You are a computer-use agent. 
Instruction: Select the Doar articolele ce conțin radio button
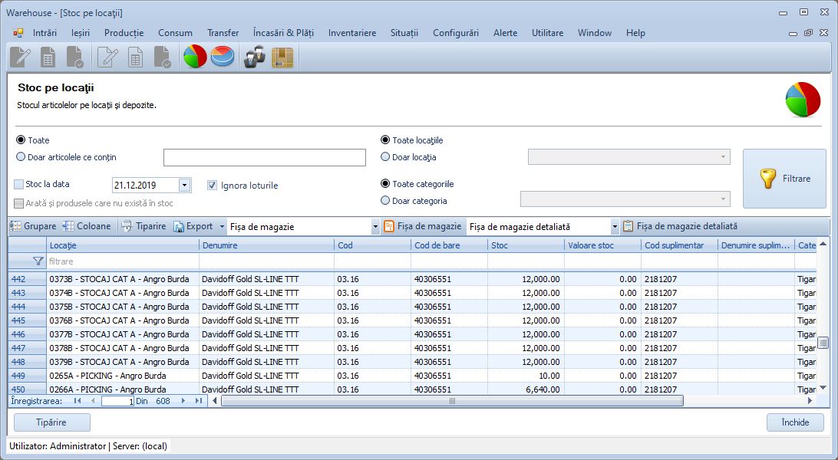21,157
